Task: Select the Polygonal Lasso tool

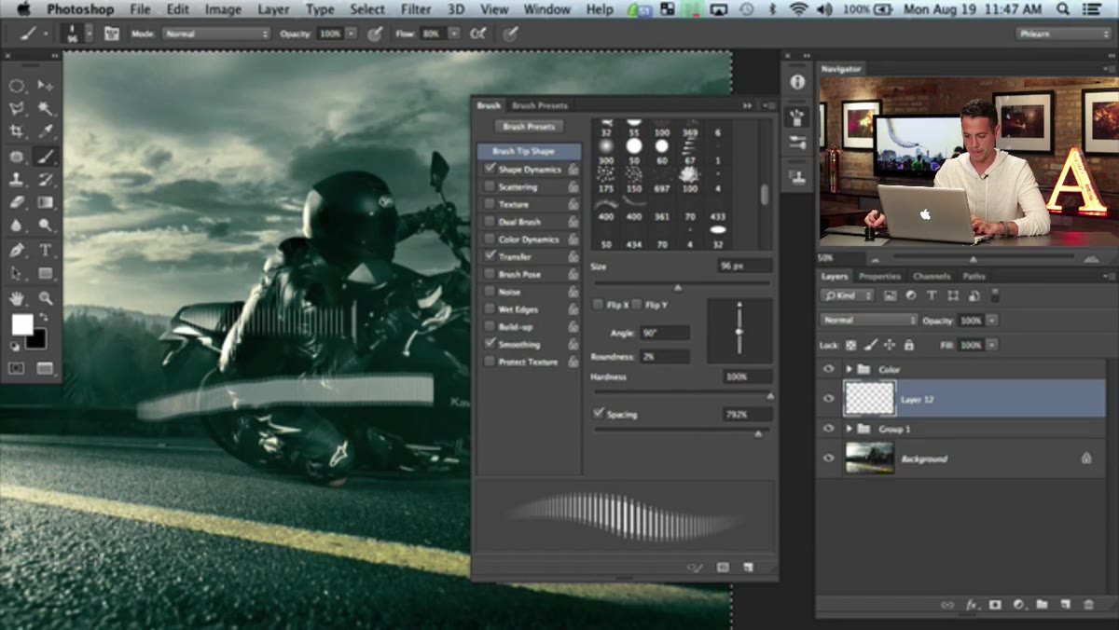Action: [x=17, y=108]
